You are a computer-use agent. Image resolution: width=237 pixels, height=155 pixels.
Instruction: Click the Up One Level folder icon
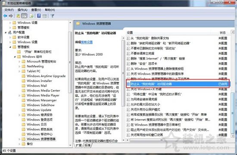18,16
